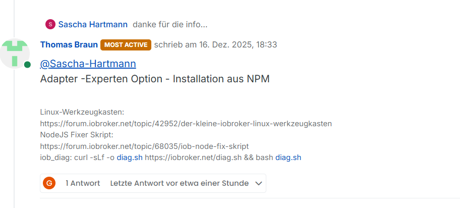Click the orange MOST ACTIVE badge

click(126, 44)
